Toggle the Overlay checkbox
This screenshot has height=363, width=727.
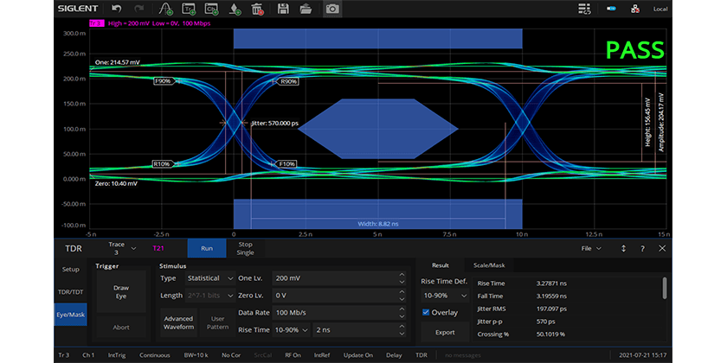click(426, 312)
